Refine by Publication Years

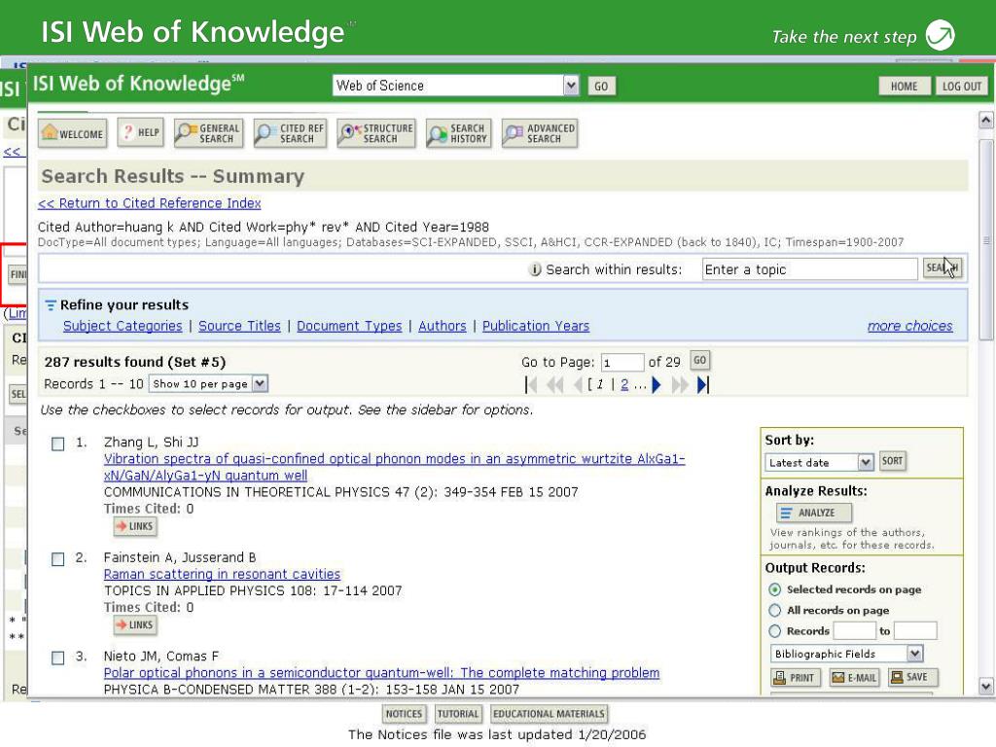[x=536, y=326]
